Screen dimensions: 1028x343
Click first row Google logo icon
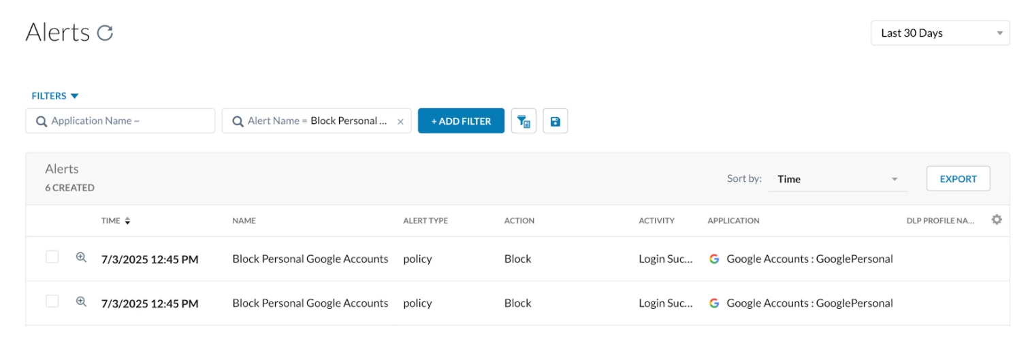click(x=714, y=259)
